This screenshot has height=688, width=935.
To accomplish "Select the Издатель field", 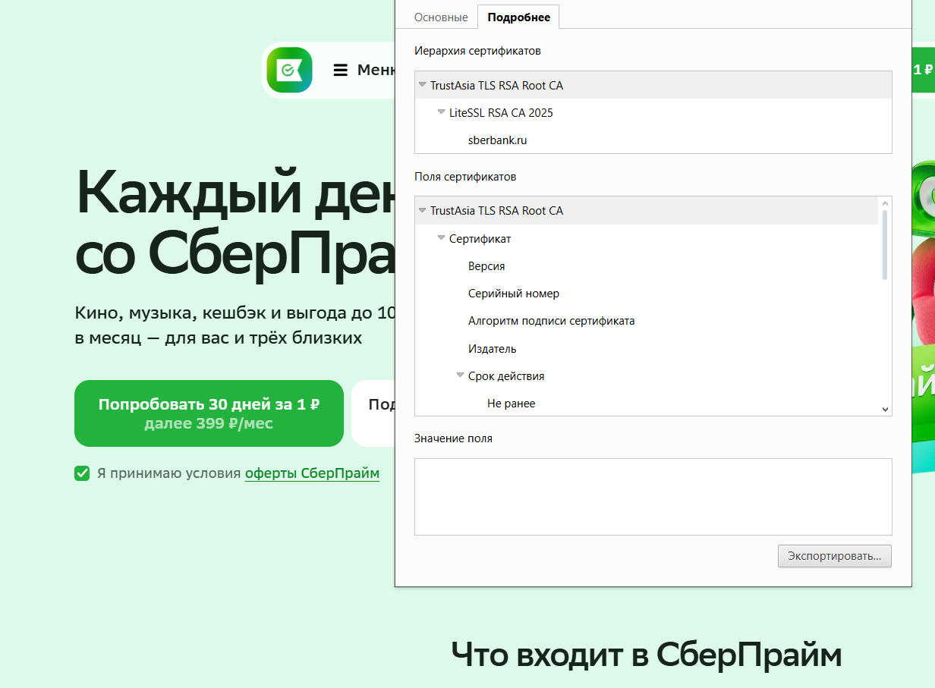I will click(493, 349).
